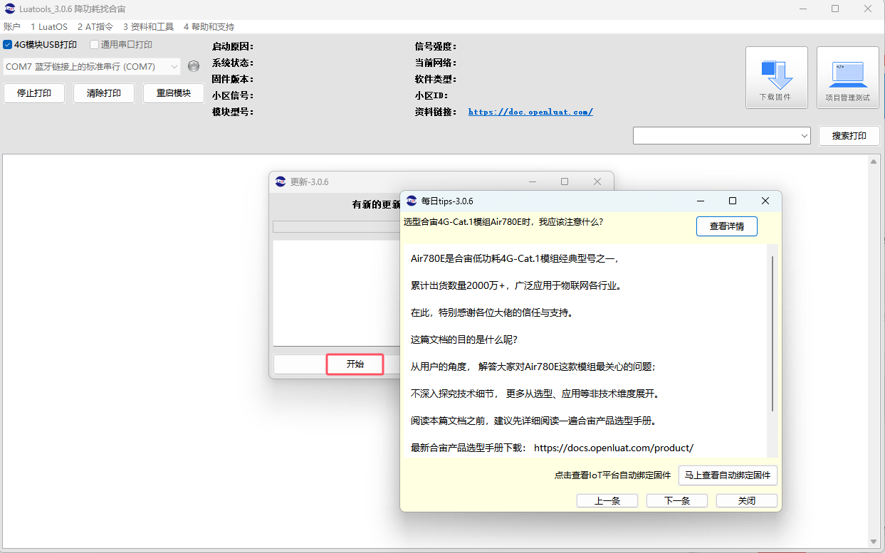Click the 系统状态 label
Image resolution: width=885 pixels, height=553 pixels.
pos(232,63)
